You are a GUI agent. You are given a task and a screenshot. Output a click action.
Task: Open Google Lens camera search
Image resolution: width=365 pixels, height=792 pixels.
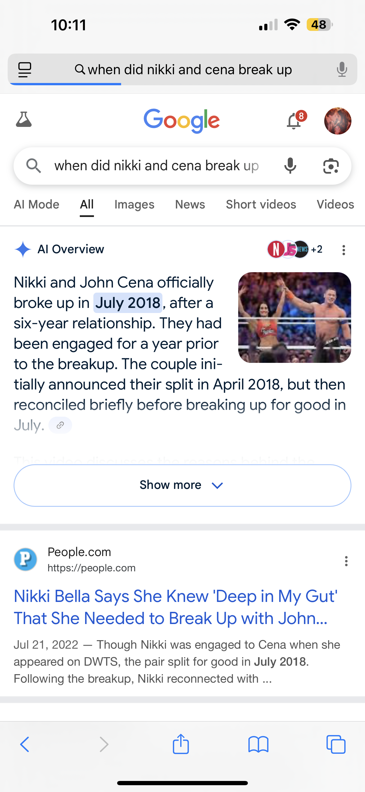coord(331,166)
